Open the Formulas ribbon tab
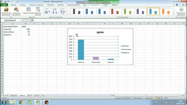Screen dimensions: 187x105 (51, 5)
